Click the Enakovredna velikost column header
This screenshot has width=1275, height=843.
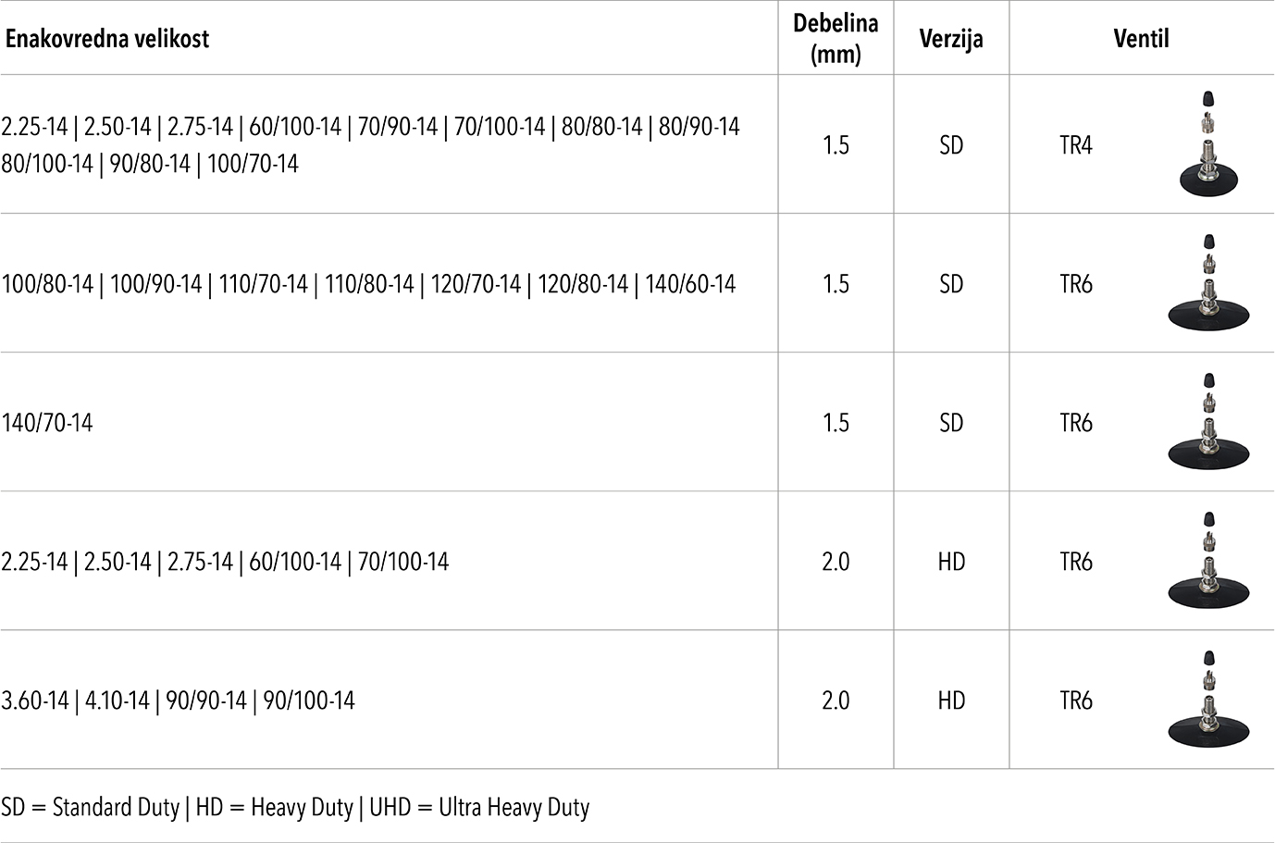tap(107, 39)
